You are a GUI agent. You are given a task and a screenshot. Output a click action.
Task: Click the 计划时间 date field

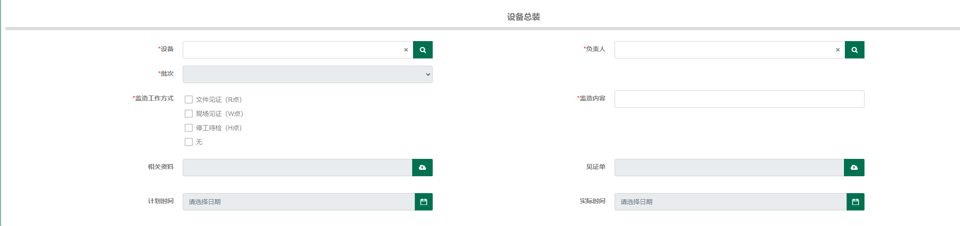point(299,202)
